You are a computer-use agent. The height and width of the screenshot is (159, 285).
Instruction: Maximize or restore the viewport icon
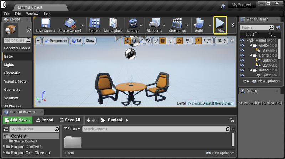tap(232, 41)
